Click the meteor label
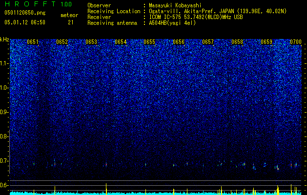307x195 pixels. 69,15
